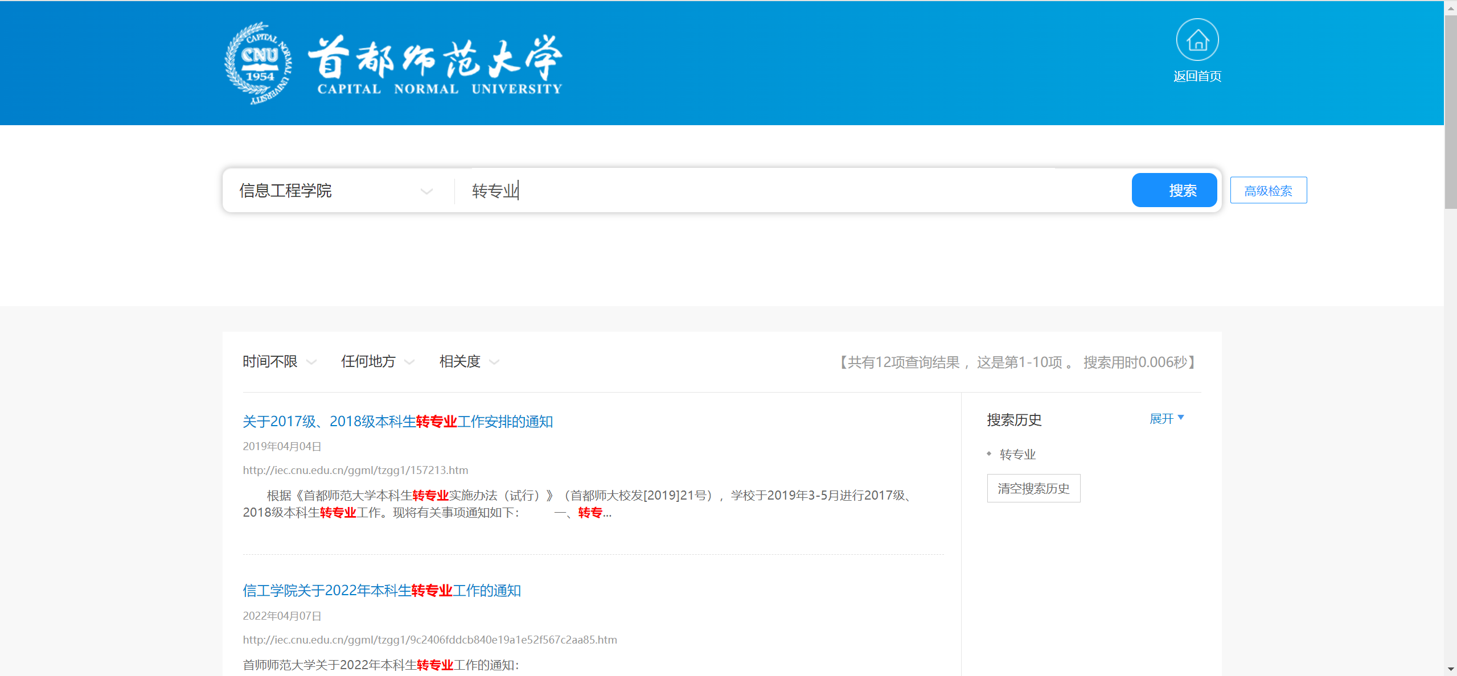Open the 2017级、2018级本科生转专业 notice result

(397, 422)
